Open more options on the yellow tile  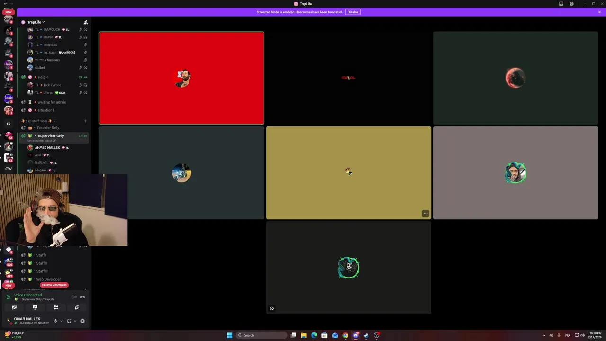425,214
